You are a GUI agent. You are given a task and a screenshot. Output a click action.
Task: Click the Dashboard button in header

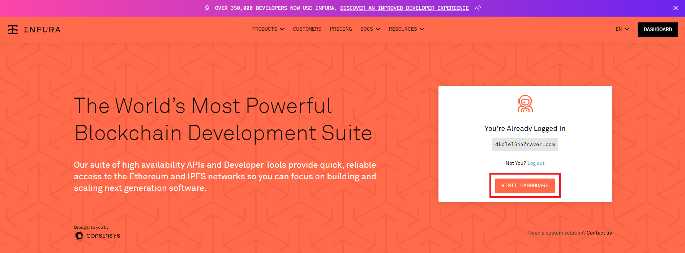(658, 29)
